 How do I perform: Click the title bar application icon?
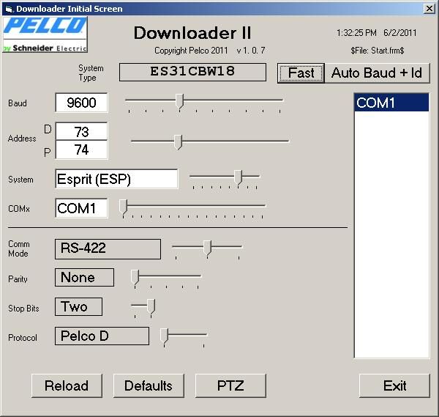tap(9, 9)
